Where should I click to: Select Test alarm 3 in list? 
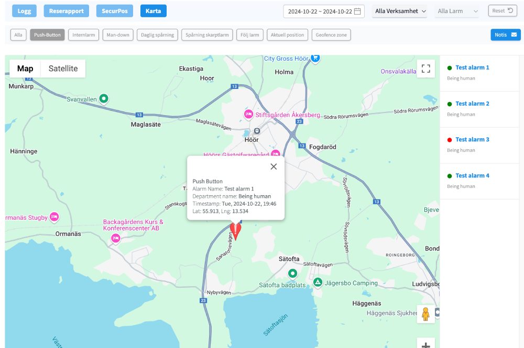tap(472, 140)
